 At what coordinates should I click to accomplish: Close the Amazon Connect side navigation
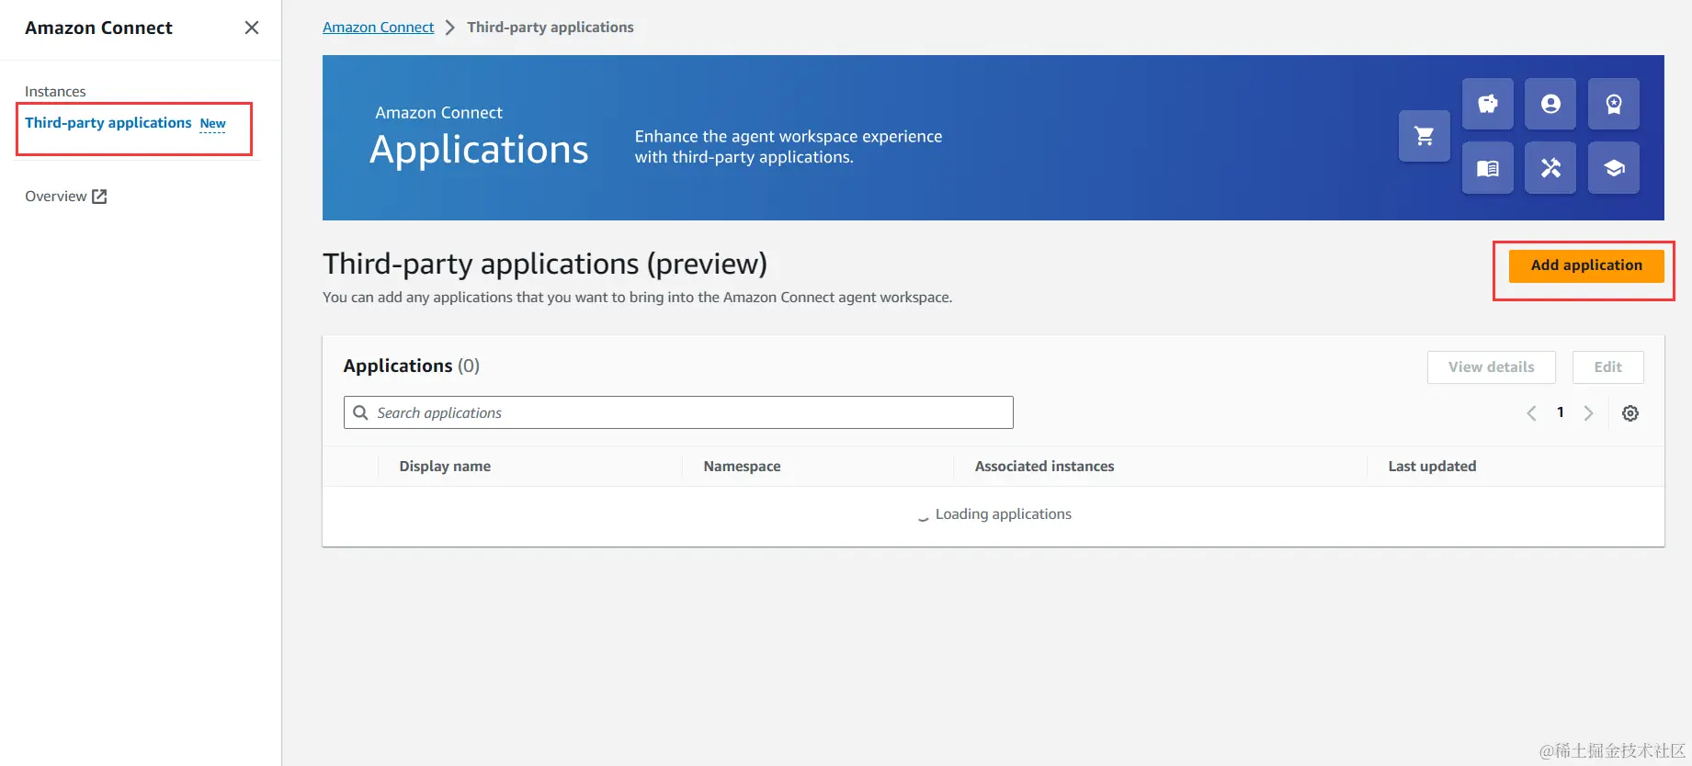pos(252,28)
